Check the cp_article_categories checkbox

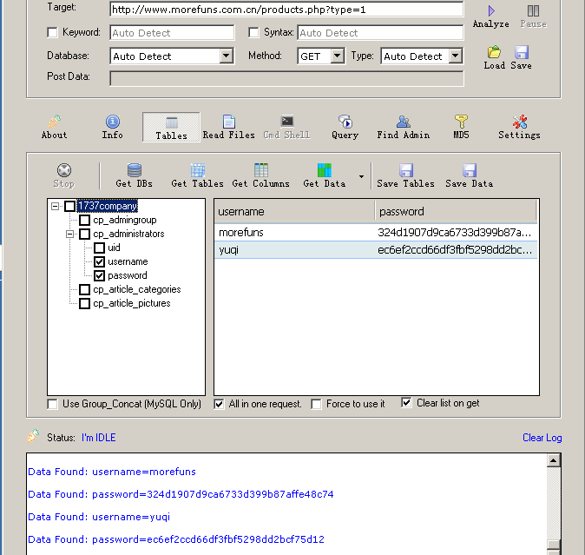tap(85, 289)
